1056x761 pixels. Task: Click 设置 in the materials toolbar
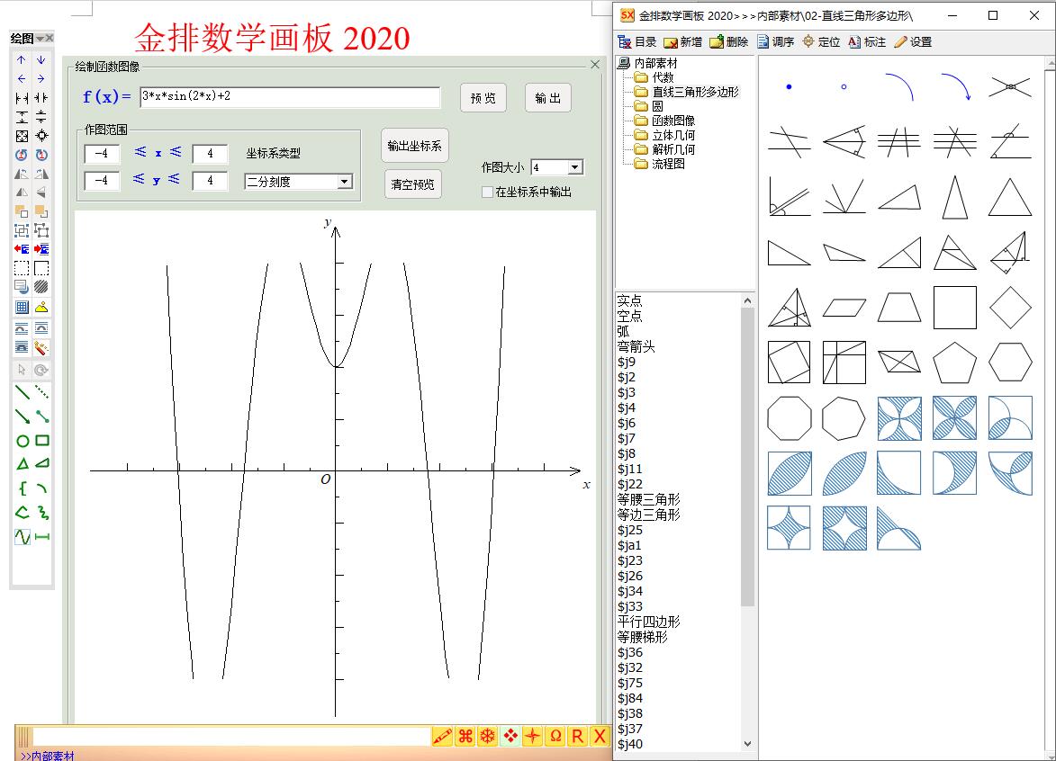click(x=913, y=42)
